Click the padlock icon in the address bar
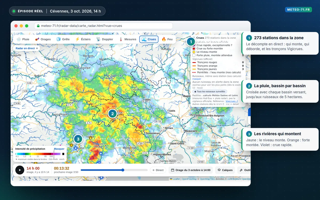This screenshot has width=320, height=200. (x=38, y=26)
